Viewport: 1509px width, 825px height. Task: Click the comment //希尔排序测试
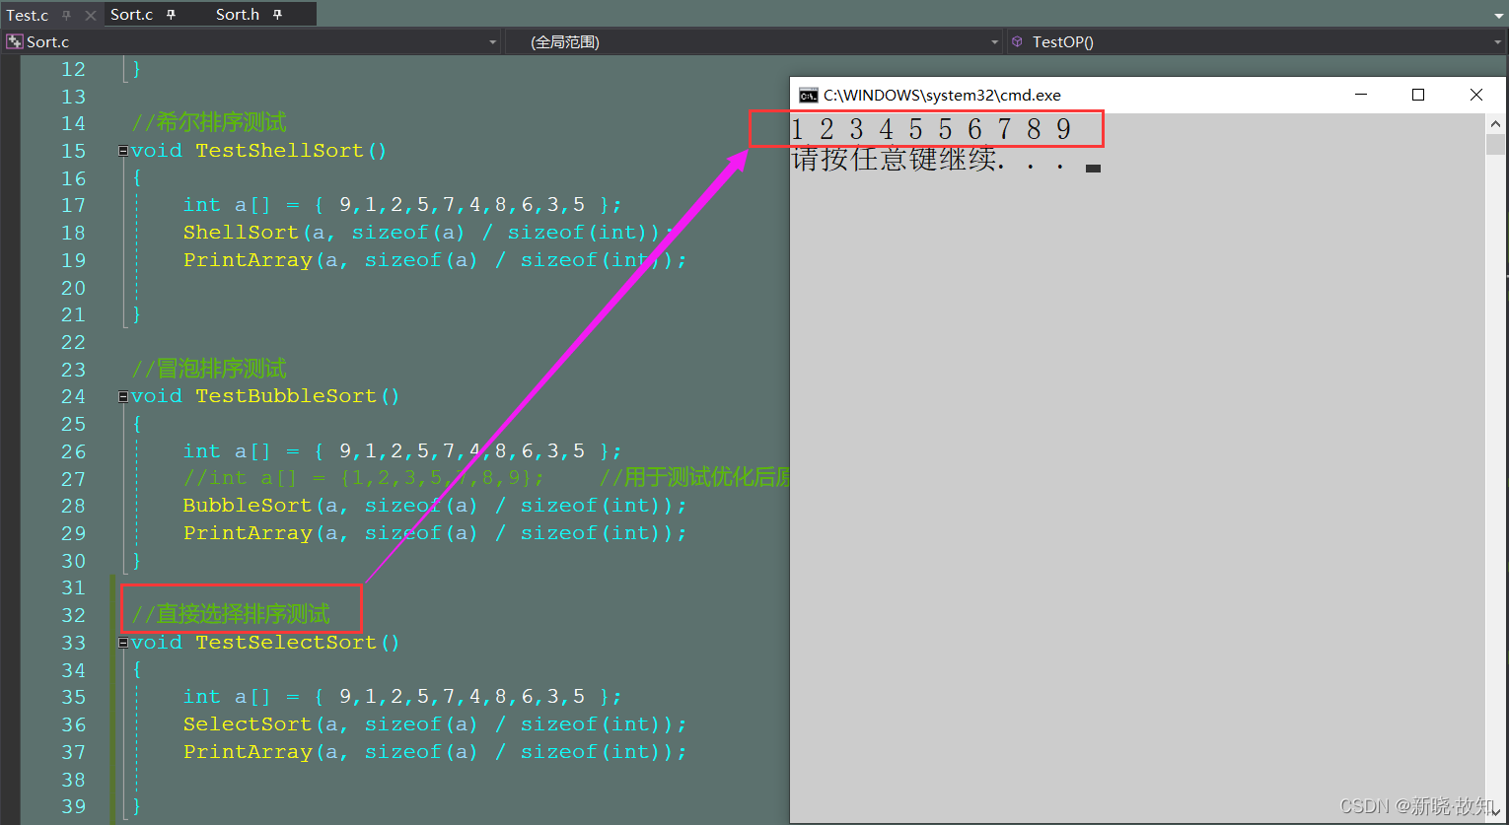pos(209,122)
